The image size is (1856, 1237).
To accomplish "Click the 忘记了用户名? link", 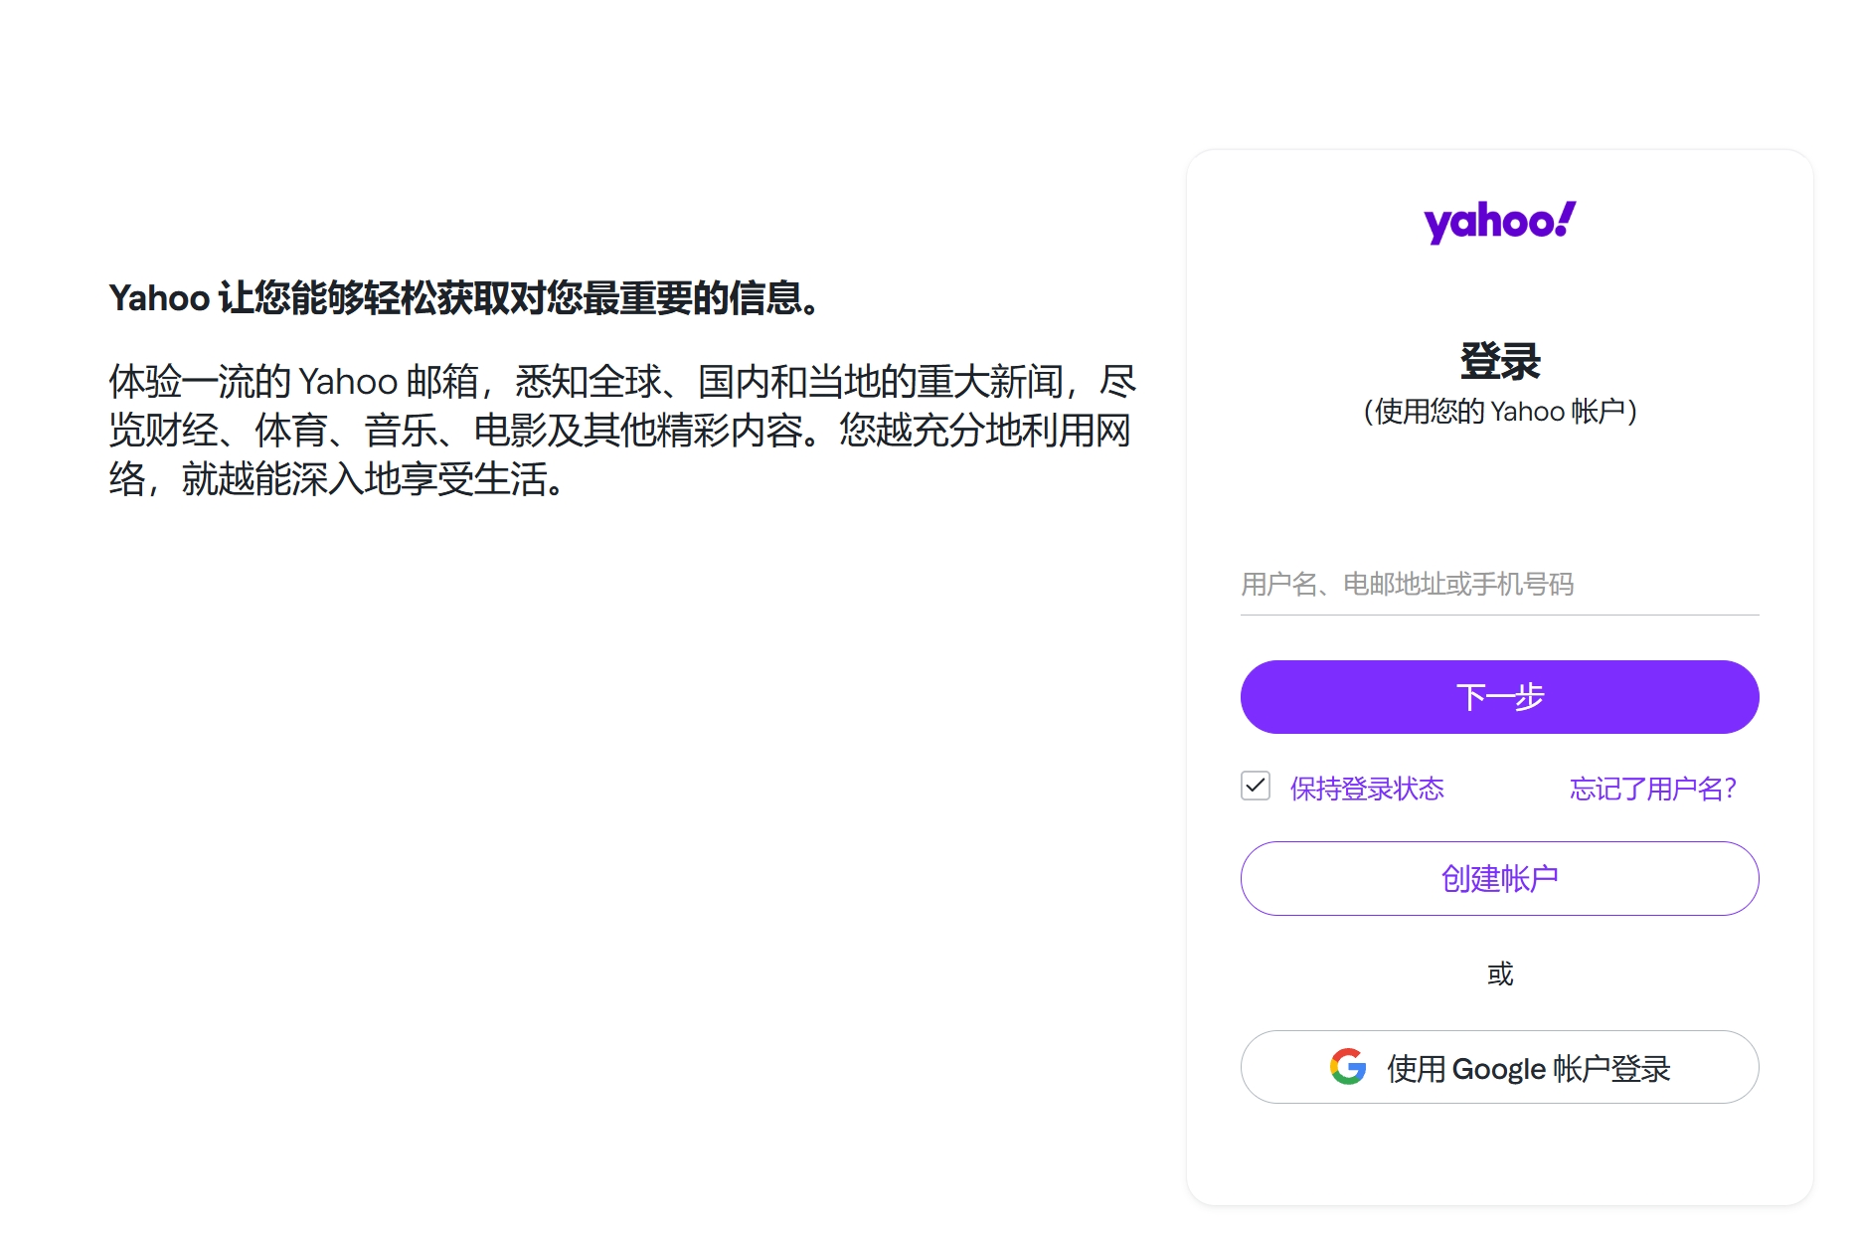I will click(x=1653, y=788).
